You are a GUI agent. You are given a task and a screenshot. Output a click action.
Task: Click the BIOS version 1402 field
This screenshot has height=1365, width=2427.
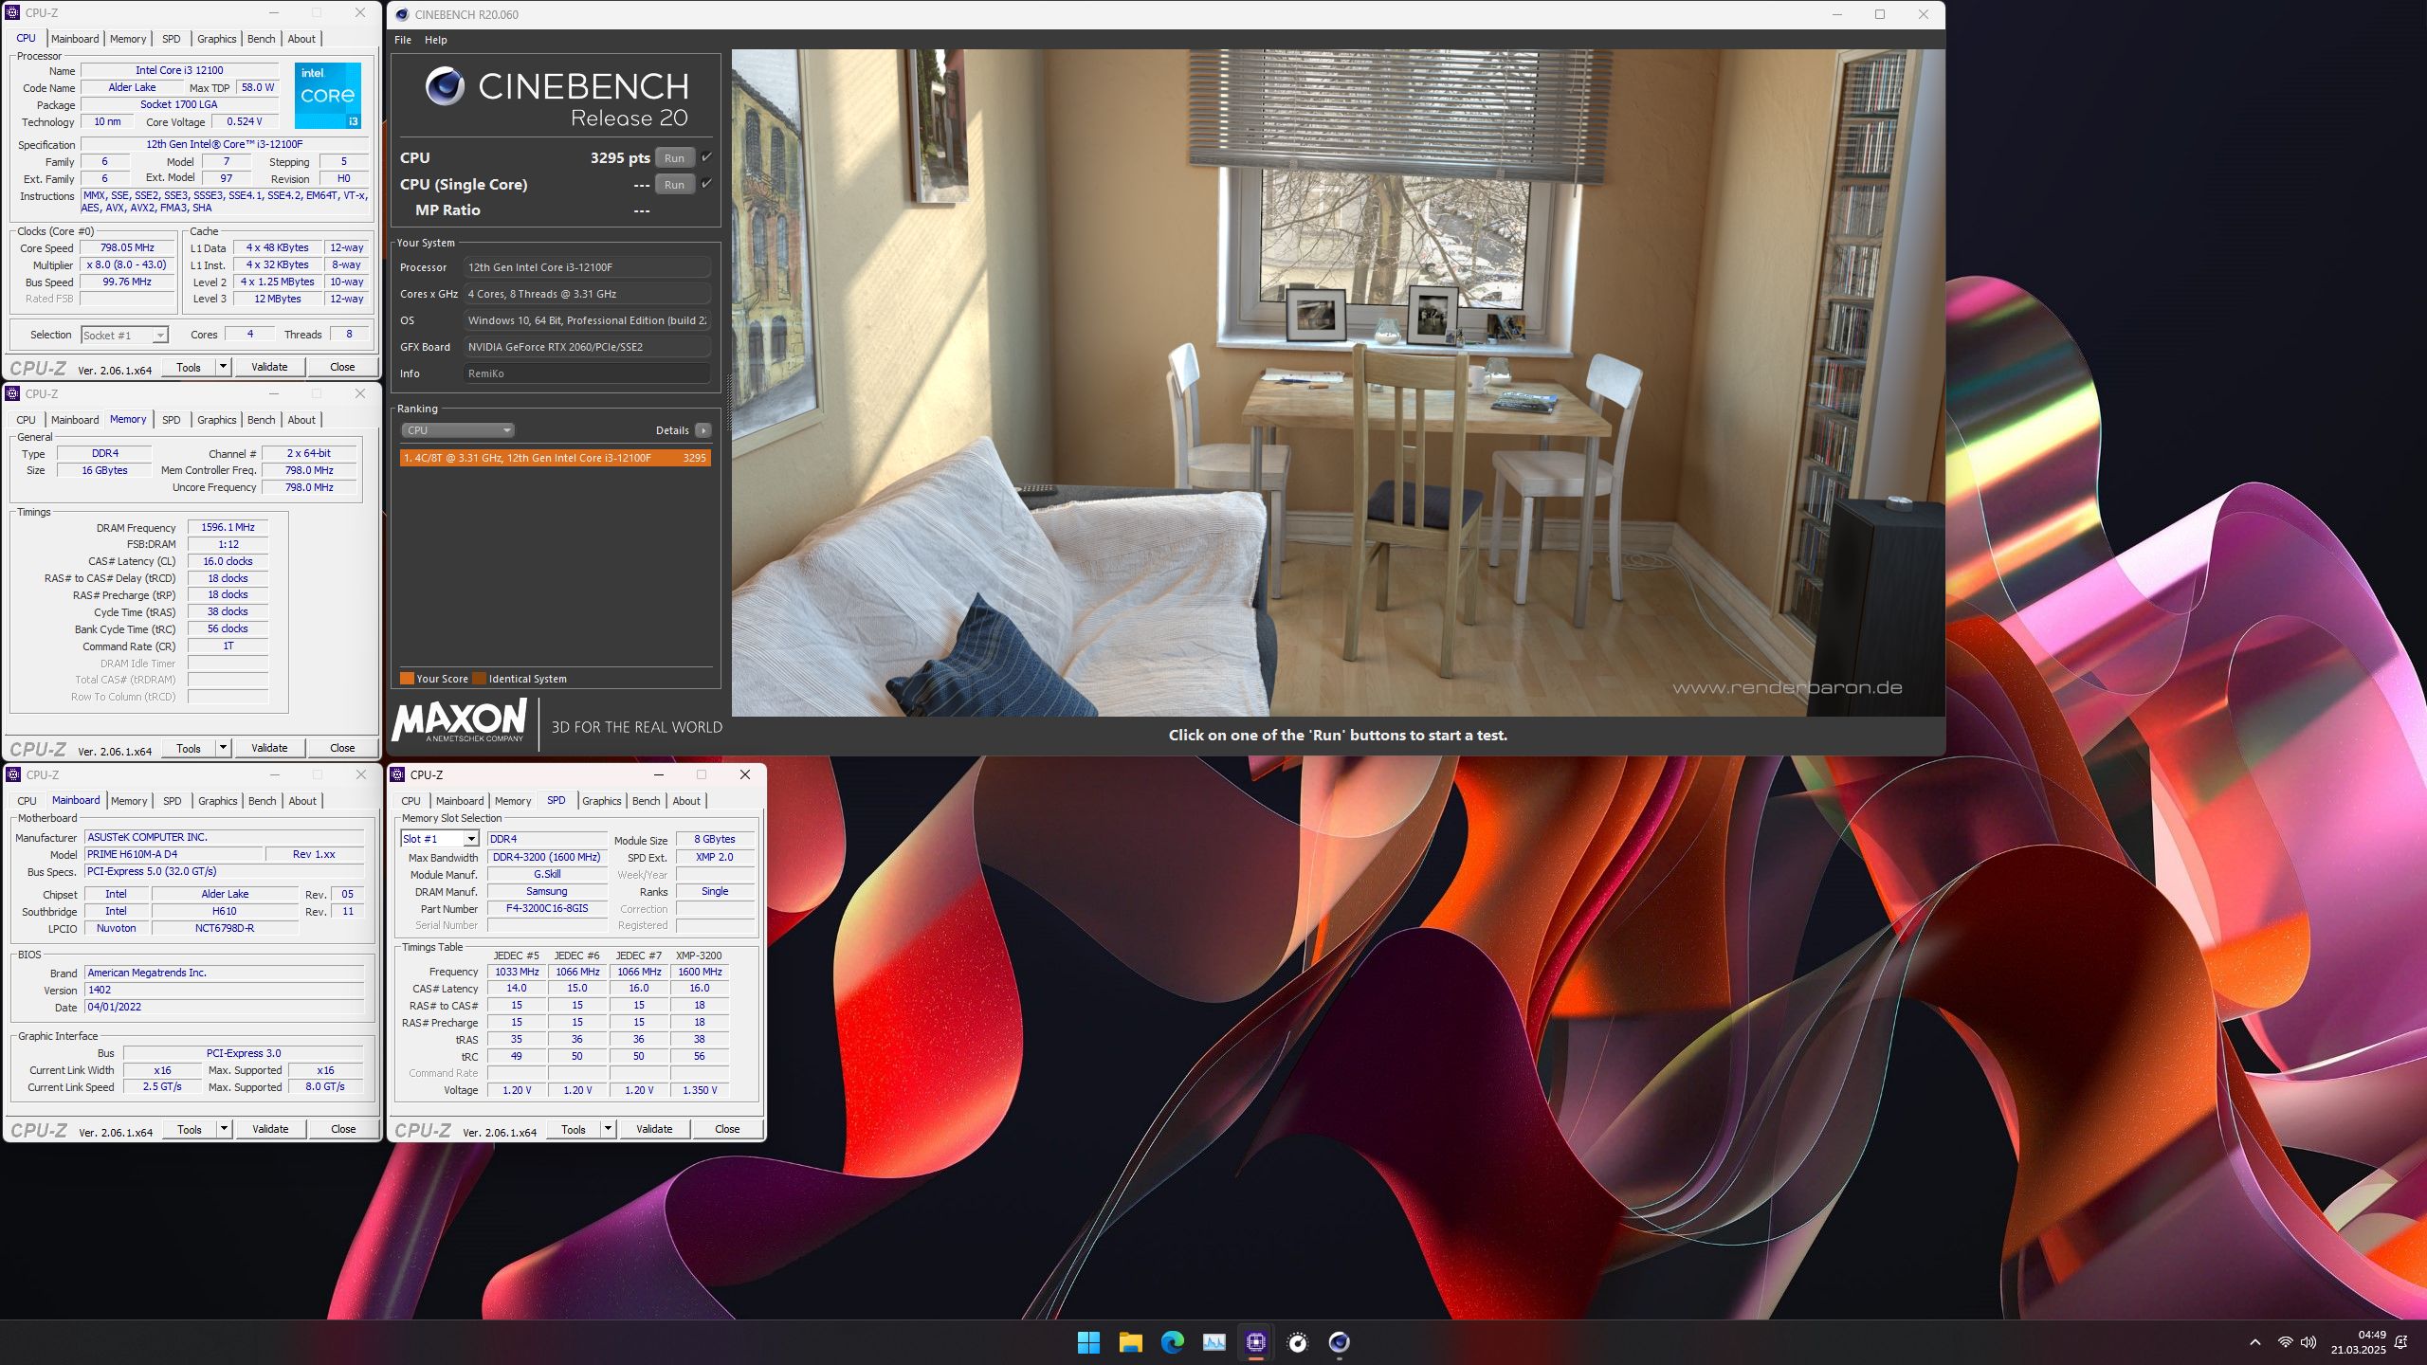[x=224, y=990]
